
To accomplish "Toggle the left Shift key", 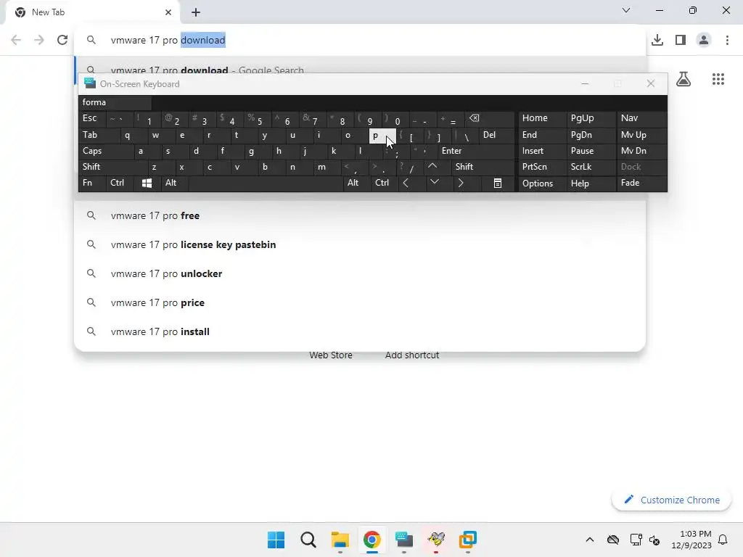I will point(113,167).
